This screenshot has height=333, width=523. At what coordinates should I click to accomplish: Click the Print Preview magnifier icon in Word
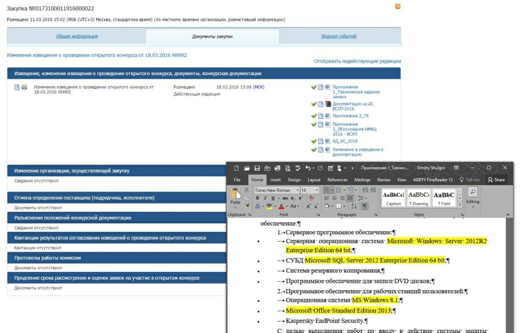(x=288, y=168)
